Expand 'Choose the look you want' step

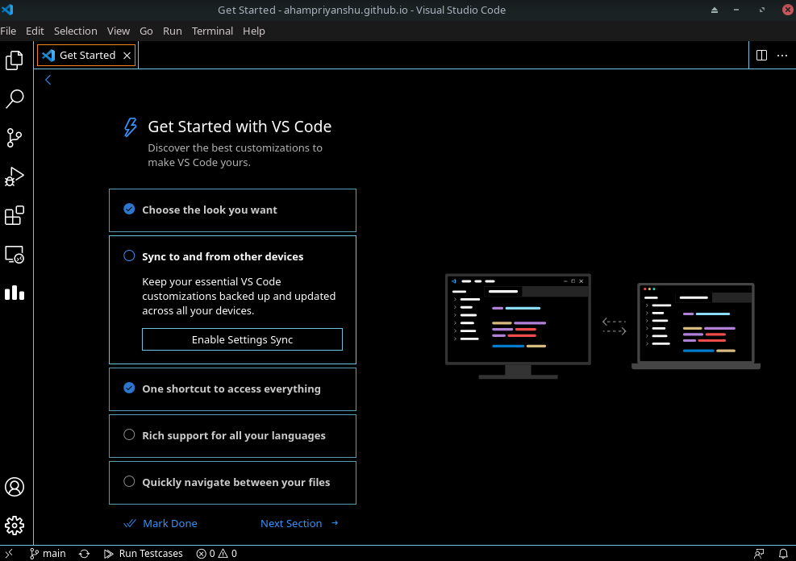coord(232,210)
